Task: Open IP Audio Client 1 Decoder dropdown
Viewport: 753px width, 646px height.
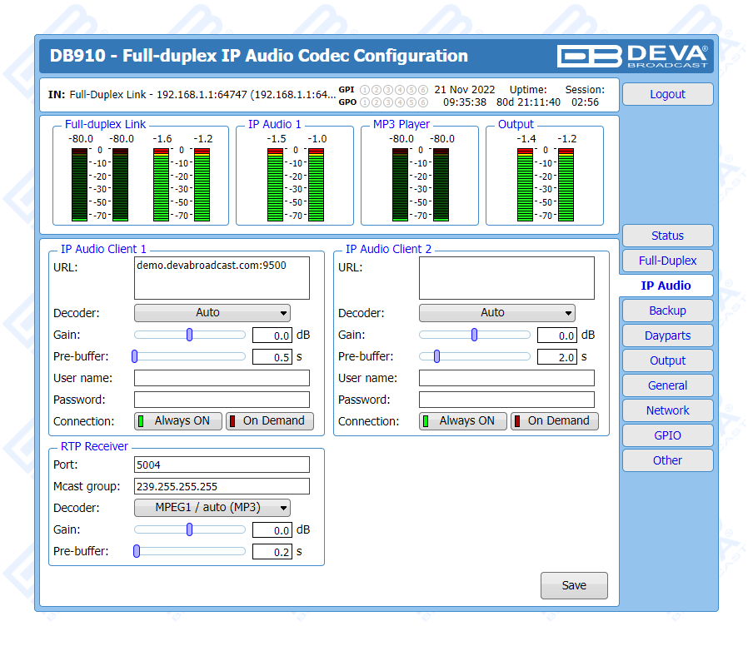Action: (x=212, y=313)
